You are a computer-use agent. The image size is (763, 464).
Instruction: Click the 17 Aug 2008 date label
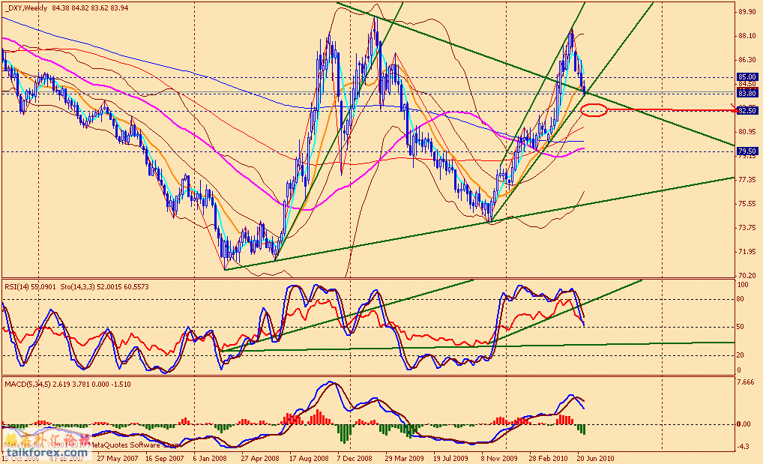(x=309, y=458)
